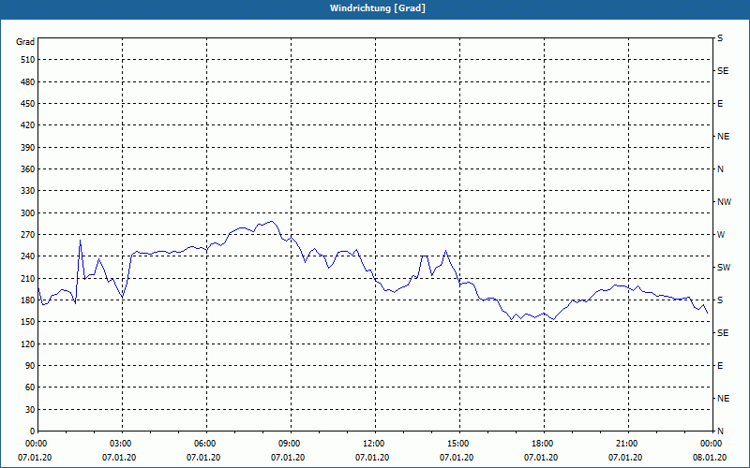The width and height of the screenshot is (750, 468).
Task: Click the 450 y-axis value
Action: [28, 104]
